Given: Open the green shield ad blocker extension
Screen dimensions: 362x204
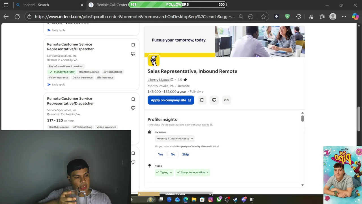Looking at the screenshot, I should point(287,17).
